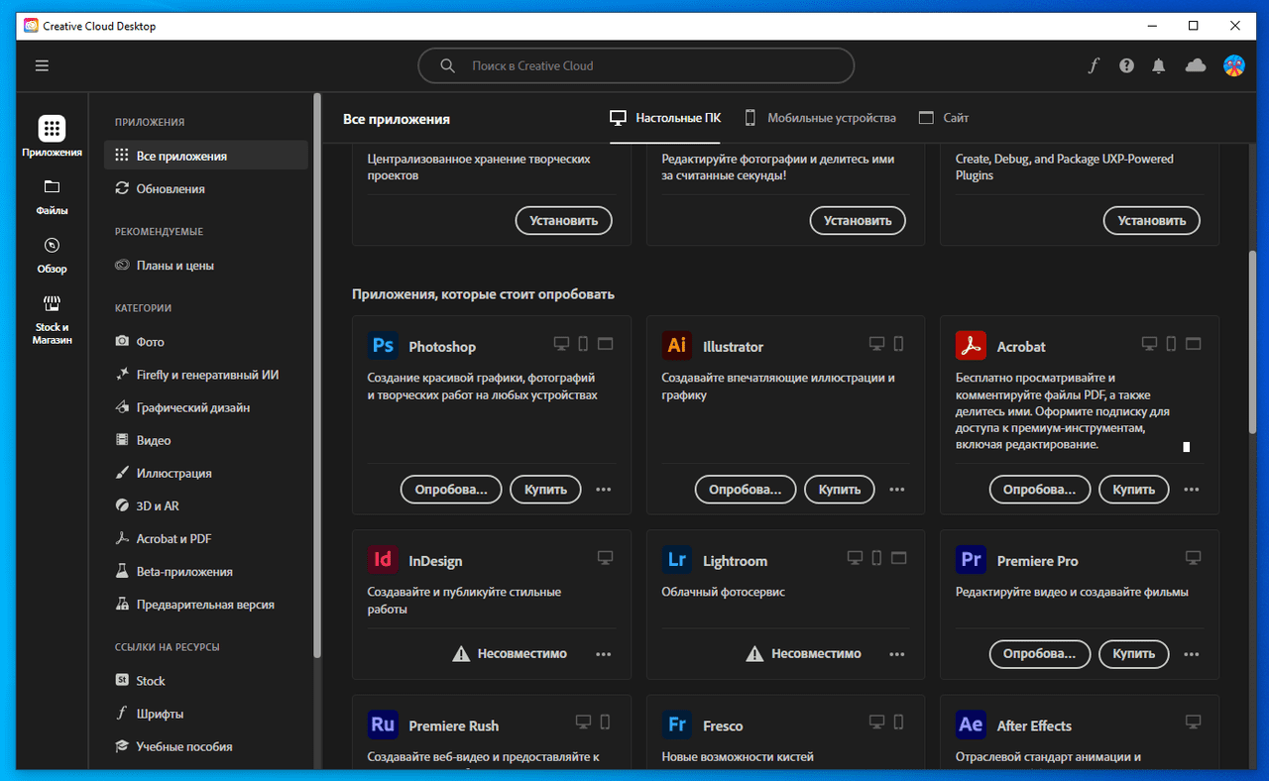
Task: Click Установить under Create, Debug, Package plugins
Action: point(1152,221)
